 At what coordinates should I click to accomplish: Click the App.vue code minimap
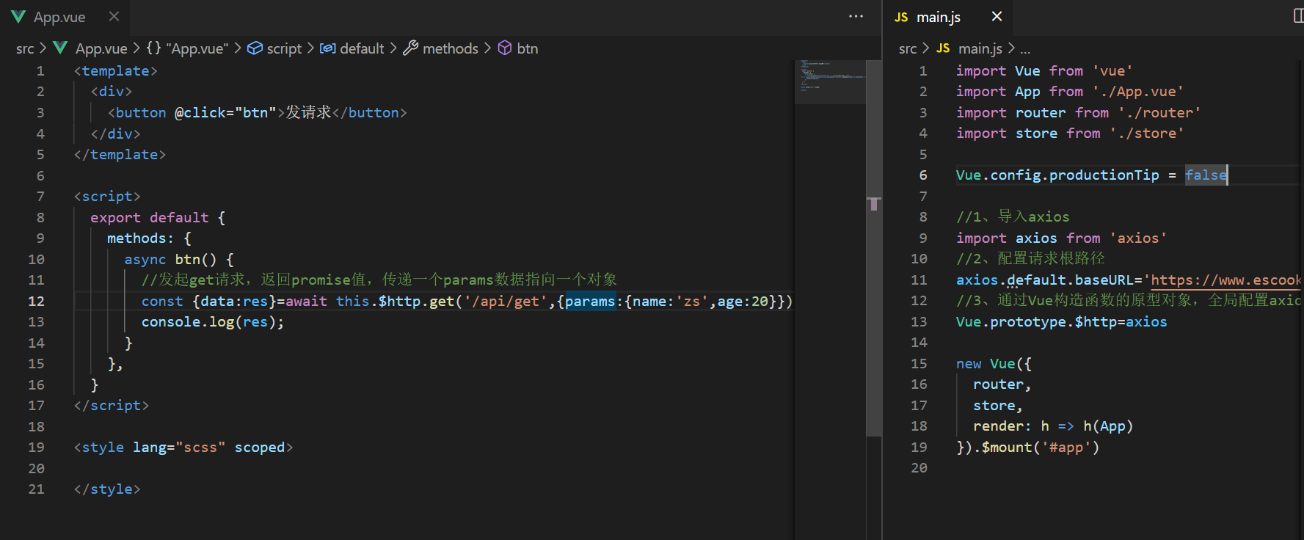830,82
